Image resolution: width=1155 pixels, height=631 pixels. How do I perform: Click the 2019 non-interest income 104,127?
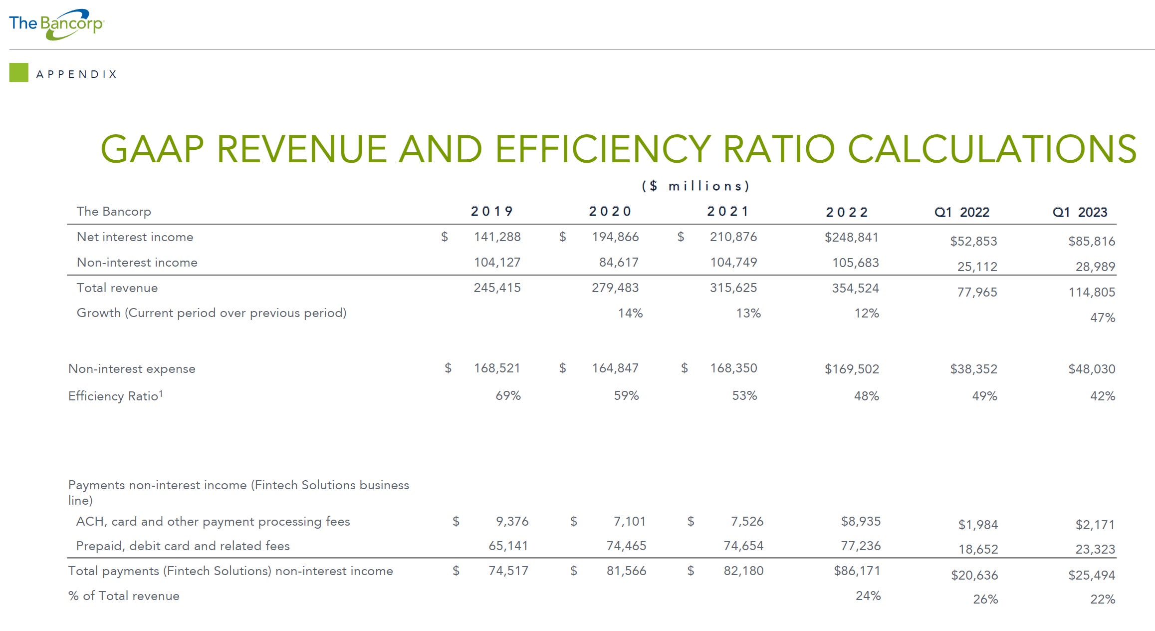coord(497,262)
